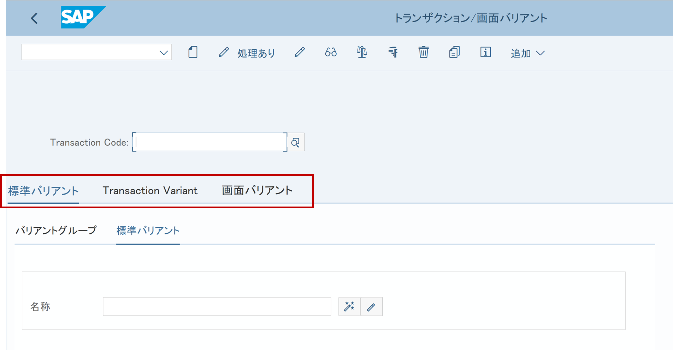Expand the 追加 menu

(x=527, y=53)
